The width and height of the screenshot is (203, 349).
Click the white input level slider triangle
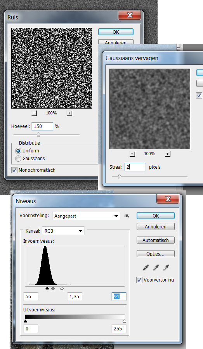62,288
